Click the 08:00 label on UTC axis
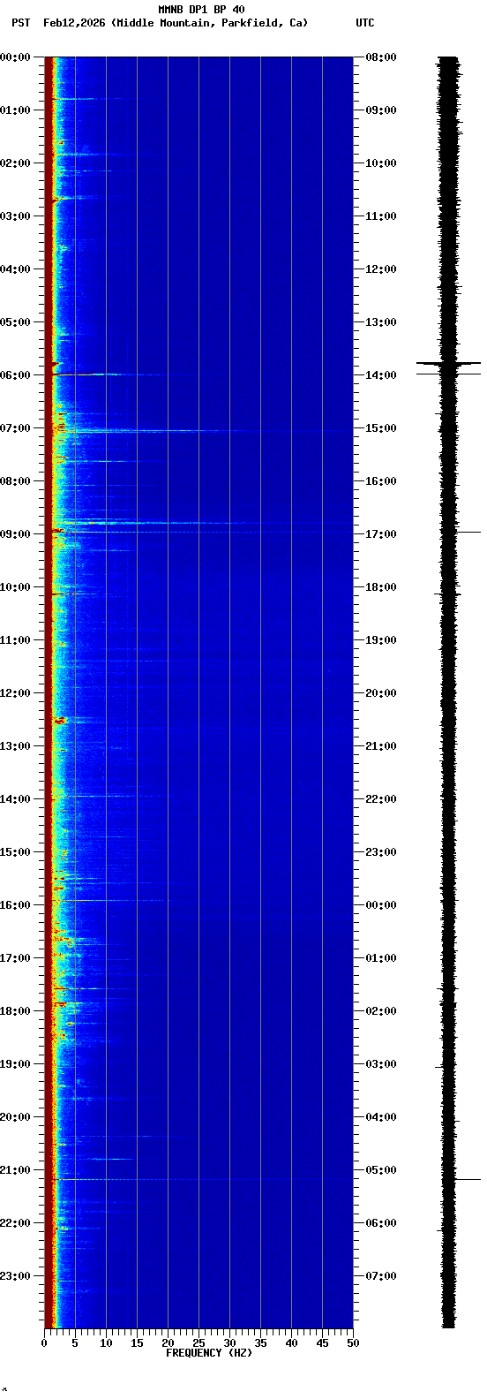Image resolution: width=487 pixels, height=1399 pixels. (381, 57)
